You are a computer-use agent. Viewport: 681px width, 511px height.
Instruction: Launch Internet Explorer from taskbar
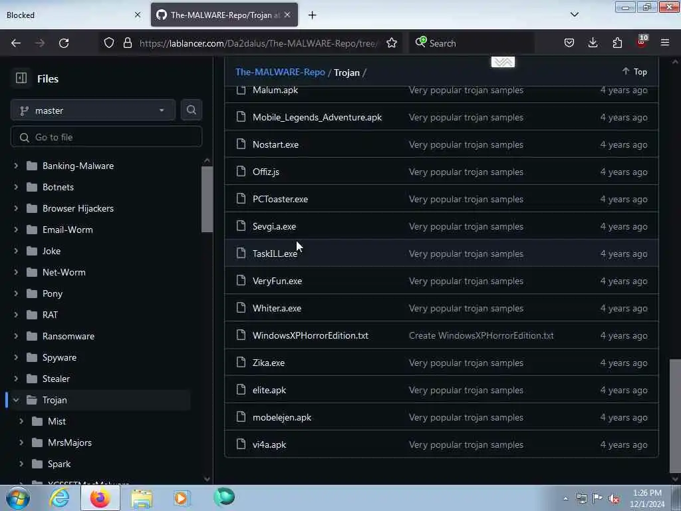click(59, 498)
